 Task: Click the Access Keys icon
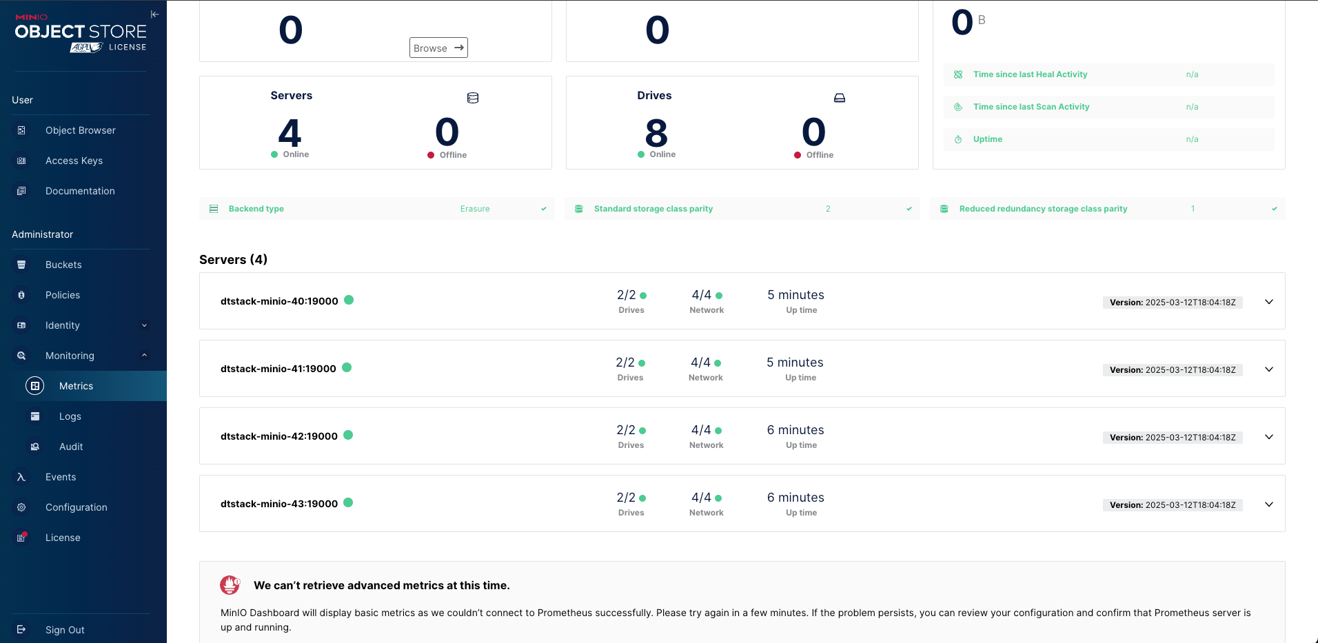[x=21, y=161]
